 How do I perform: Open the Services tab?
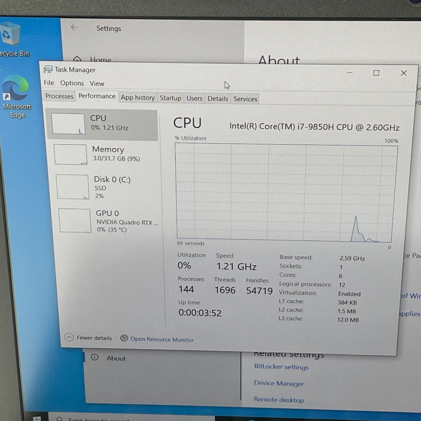(245, 99)
